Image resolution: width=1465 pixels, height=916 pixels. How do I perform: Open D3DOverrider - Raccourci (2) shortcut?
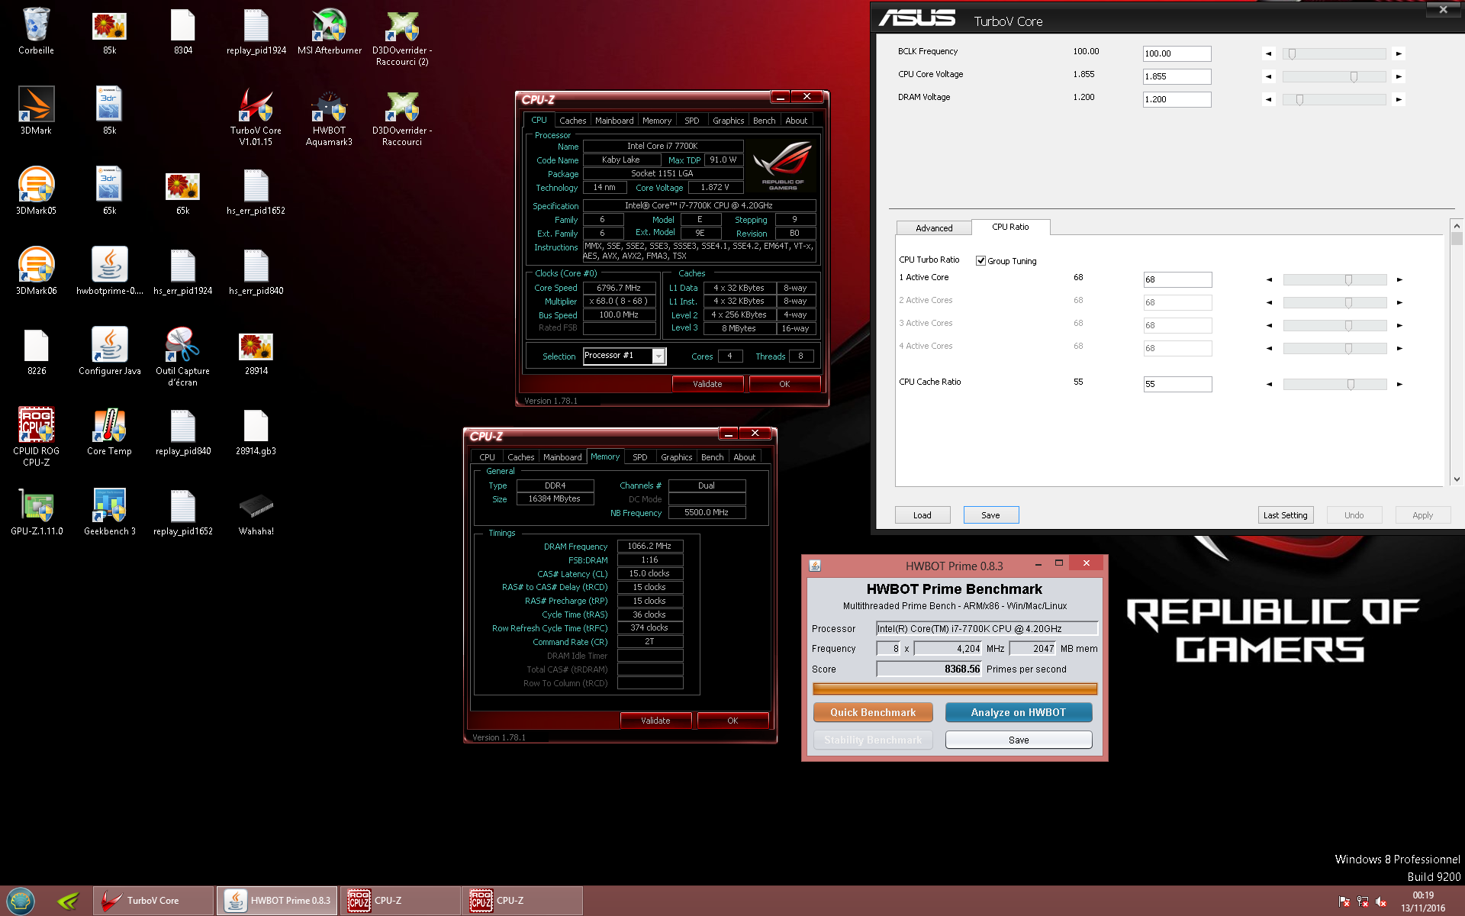coord(402,37)
